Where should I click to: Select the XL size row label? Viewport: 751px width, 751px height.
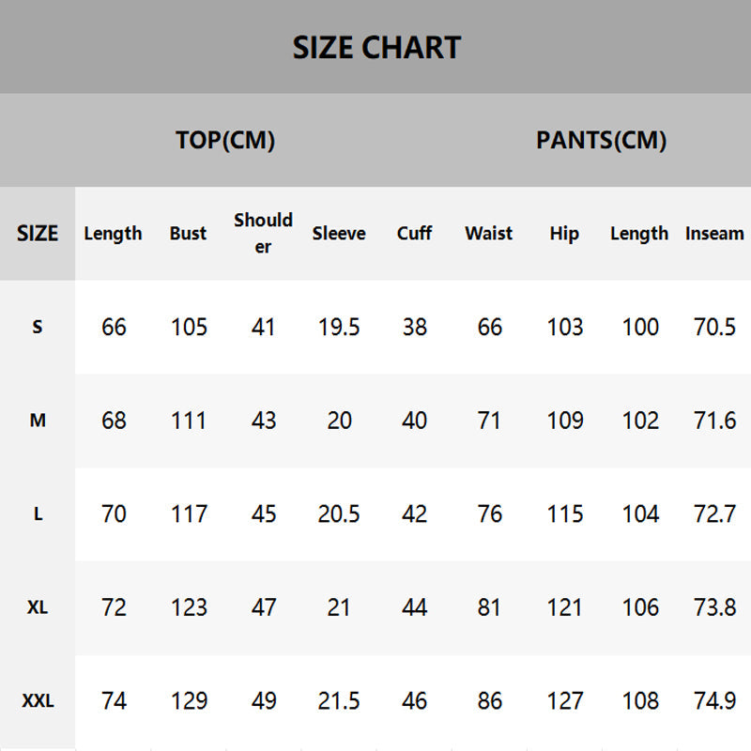tap(38, 607)
